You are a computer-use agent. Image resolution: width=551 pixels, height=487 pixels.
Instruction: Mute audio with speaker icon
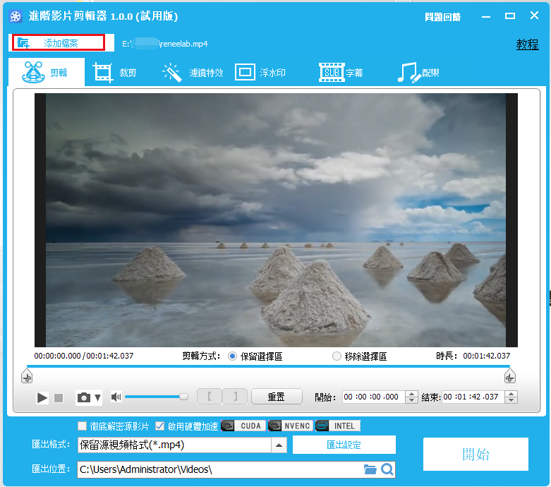(x=116, y=397)
